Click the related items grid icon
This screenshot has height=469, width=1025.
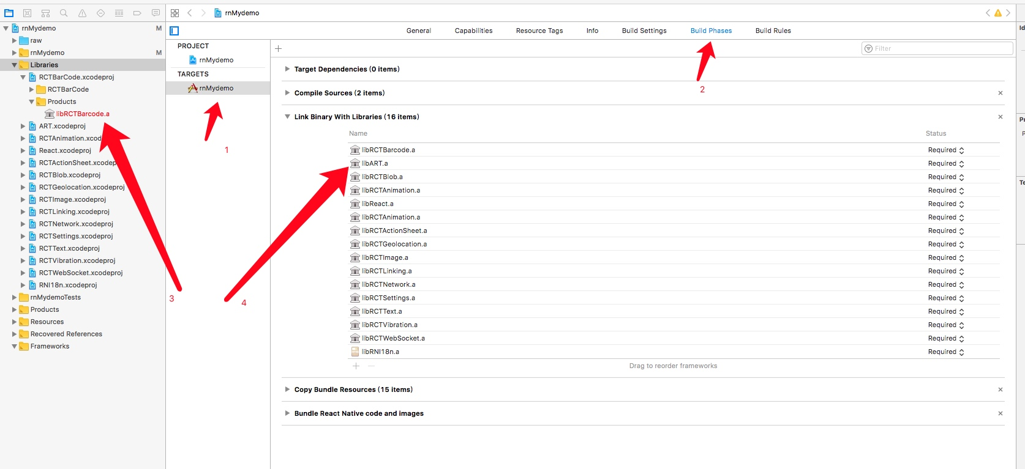coord(175,13)
